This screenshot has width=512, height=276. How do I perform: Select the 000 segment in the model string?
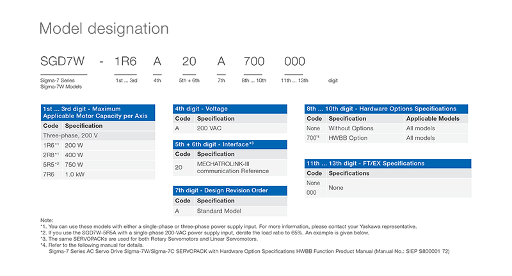[x=294, y=61]
